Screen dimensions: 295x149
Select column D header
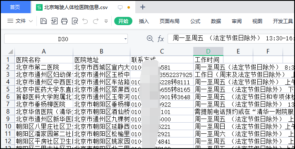coord(208,51)
